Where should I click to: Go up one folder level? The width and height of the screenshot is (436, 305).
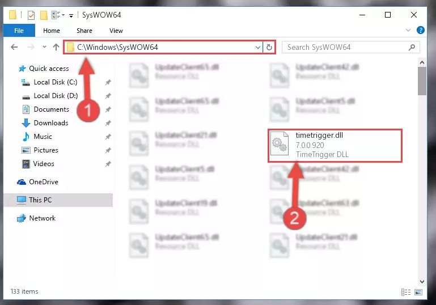pos(56,47)
